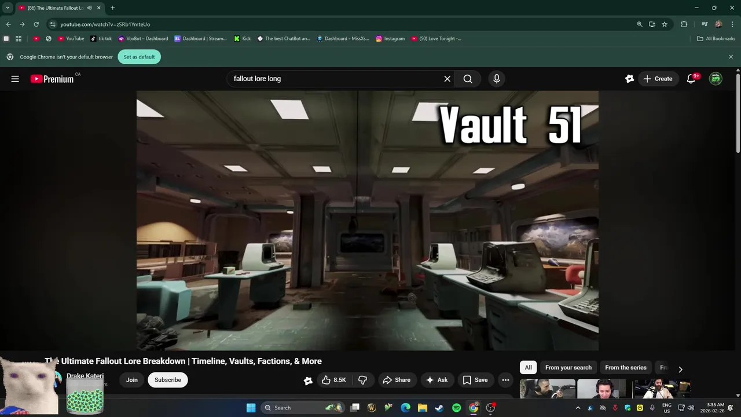
Task: Open Dashboard | Stream... bookmark
Action: [x=201, y=39]
